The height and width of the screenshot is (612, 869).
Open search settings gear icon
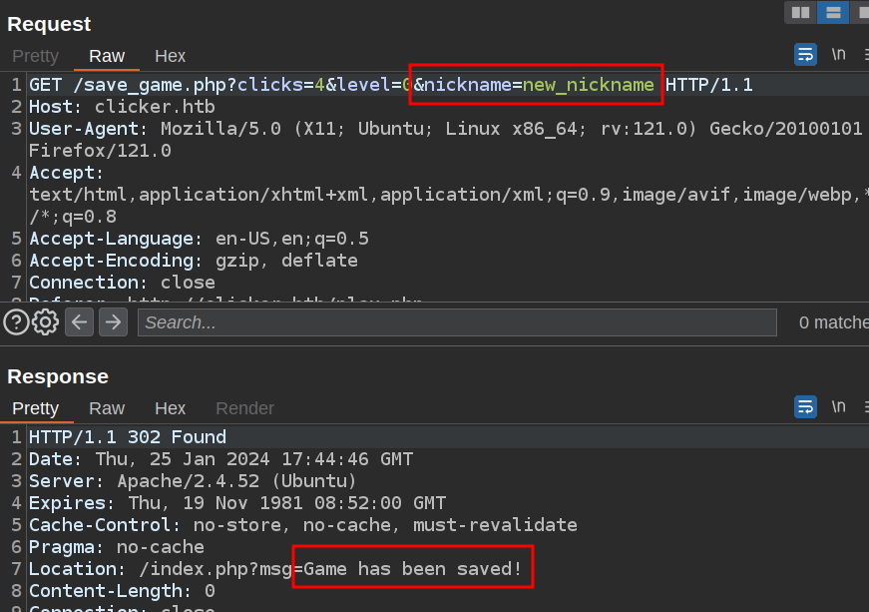click(x=45, y=321)
